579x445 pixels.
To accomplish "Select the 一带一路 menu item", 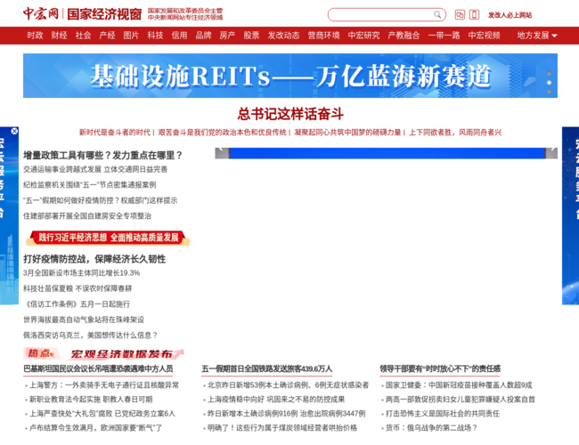I will coord(444,36).
